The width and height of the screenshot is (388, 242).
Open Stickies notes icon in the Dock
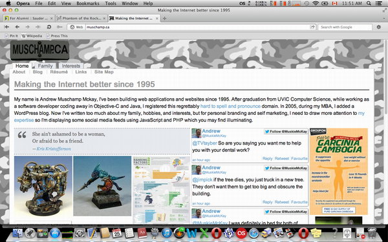tap(316, 233)
